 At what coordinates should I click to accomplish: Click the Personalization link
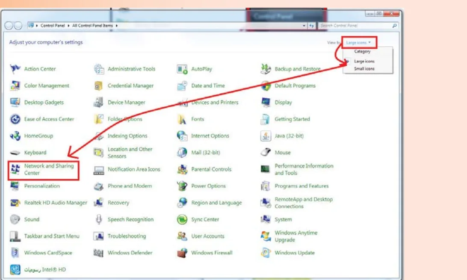(42, 186)
